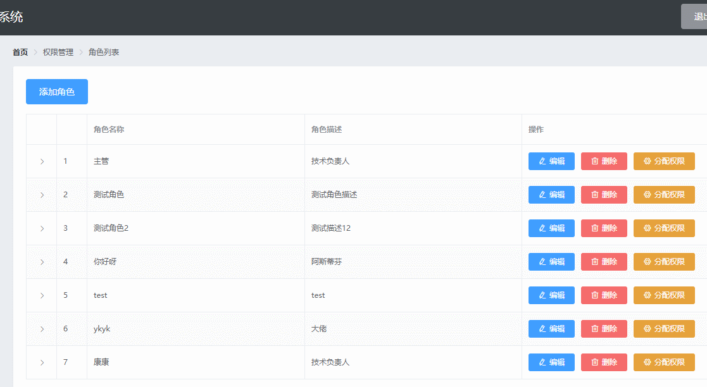
Task: Click the 阿斯蒂芬 description cell
Action: pyautogui.click(x=413, y=262)
